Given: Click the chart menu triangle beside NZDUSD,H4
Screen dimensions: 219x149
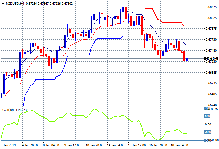Looking at the screenshot, I should click(3, 4).
